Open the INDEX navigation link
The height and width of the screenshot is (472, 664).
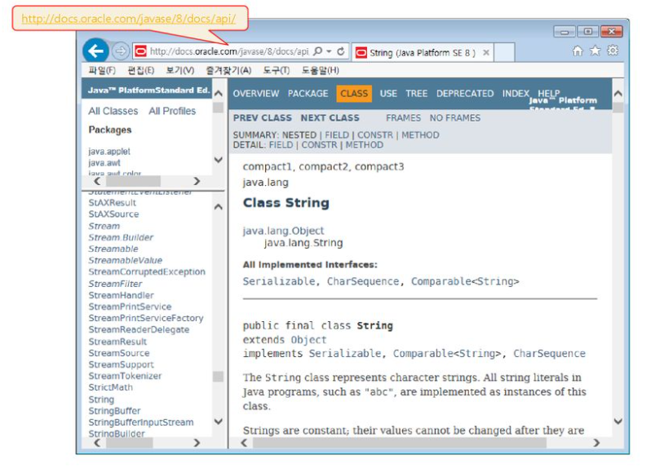coord(516,94)
